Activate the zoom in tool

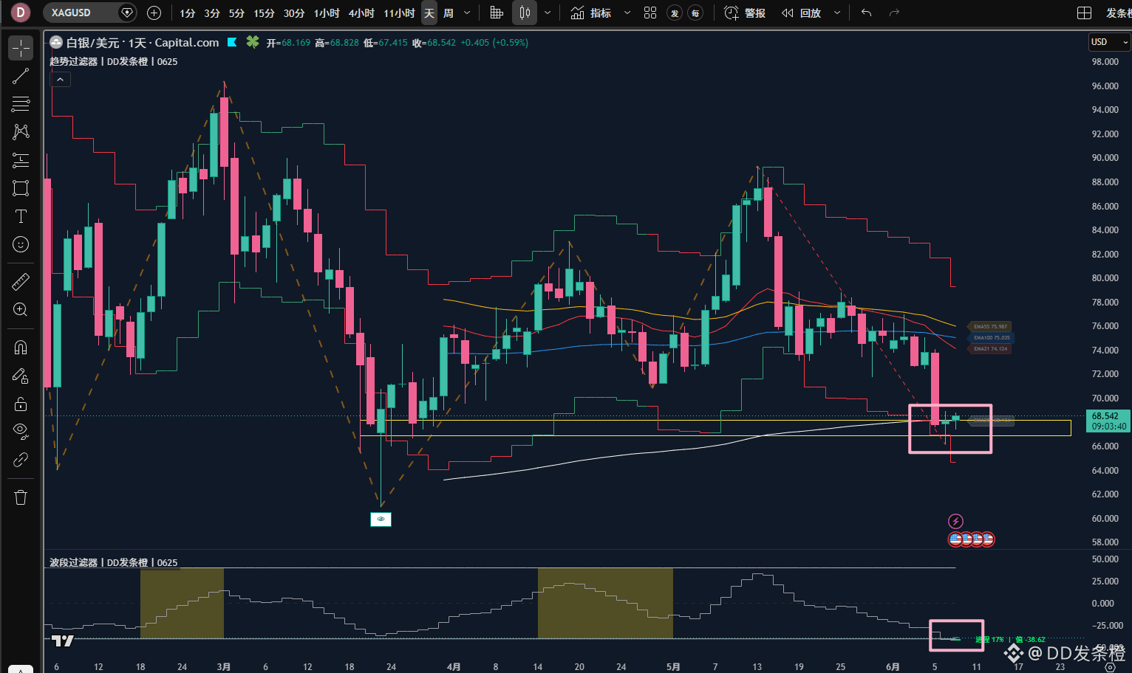click(x=21, y=310)
